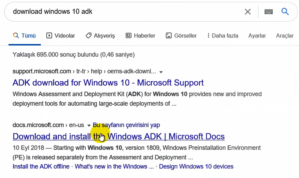
Task: Open Araçlar search tools
Action: [x=285, y=36]
